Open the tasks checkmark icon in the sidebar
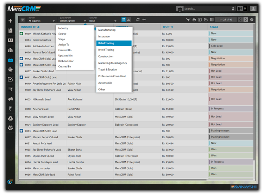 coord(10,79)
